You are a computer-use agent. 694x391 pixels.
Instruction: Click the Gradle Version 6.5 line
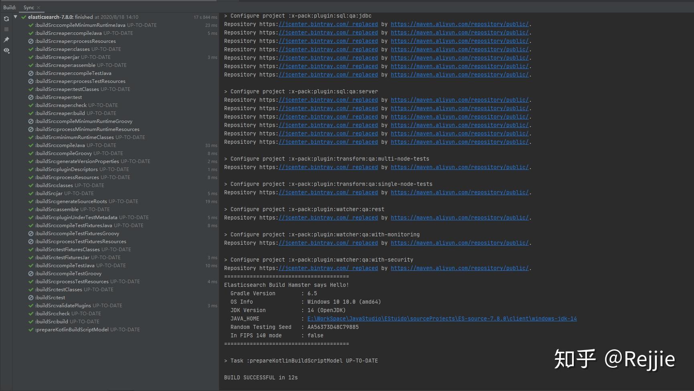[x=274, y=293]
